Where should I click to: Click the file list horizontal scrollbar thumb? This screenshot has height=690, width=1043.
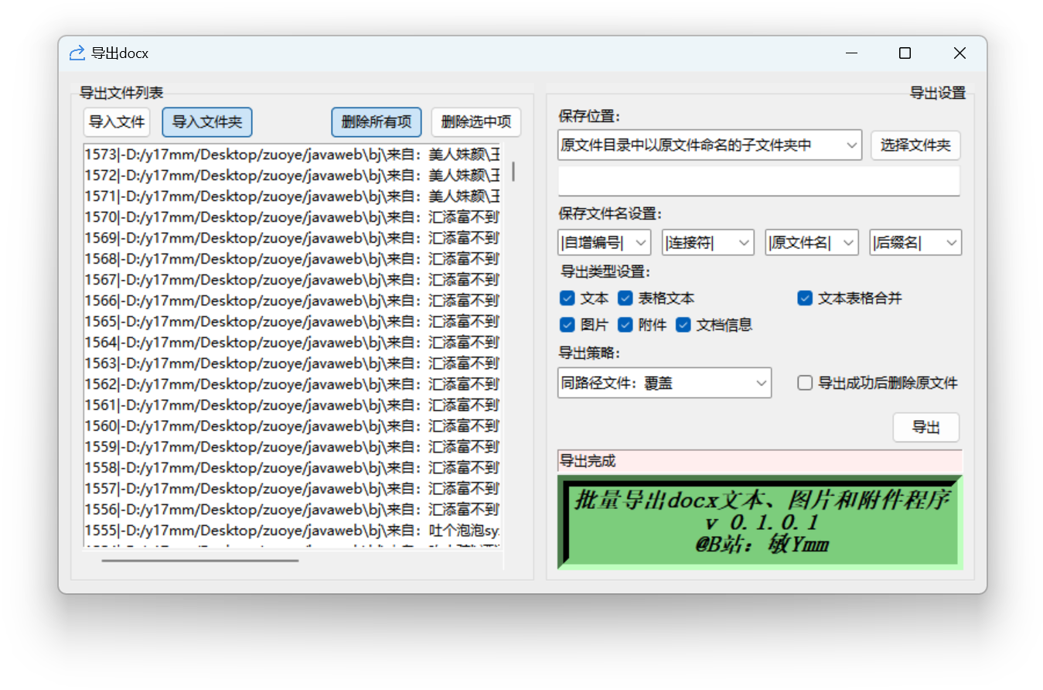tap(200, 560)
